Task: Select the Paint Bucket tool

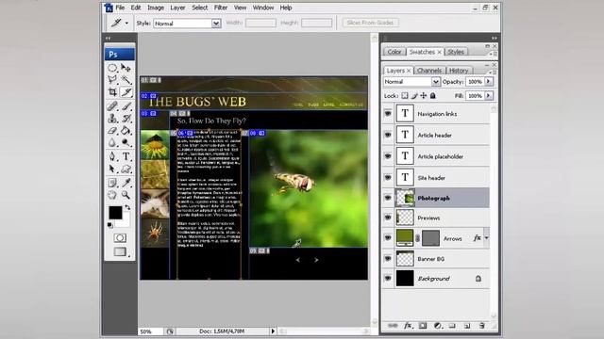Action: point(126,130)
